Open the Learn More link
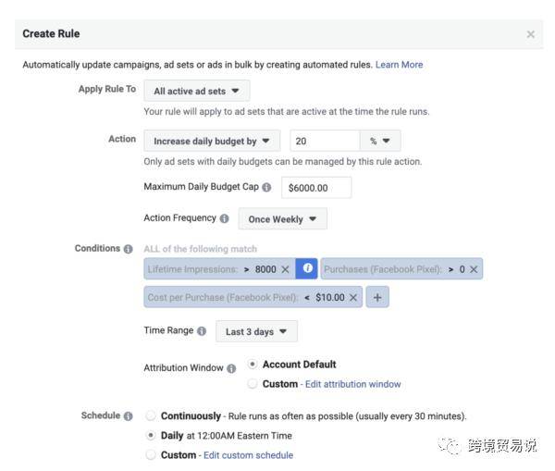 tap(399, 65)
